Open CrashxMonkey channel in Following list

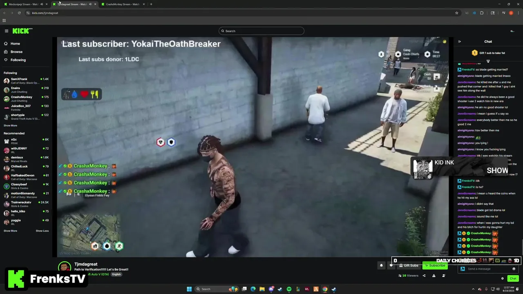tap(26, 99)
